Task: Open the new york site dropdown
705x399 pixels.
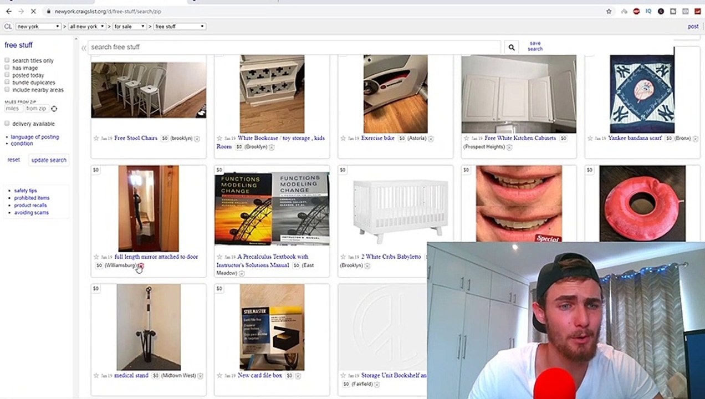Action: [38, 26]
